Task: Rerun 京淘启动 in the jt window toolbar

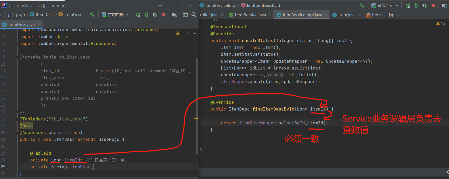Action: [138, 15]
